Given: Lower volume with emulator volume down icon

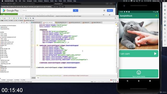Looking at the screenshot, I should 165,14.
